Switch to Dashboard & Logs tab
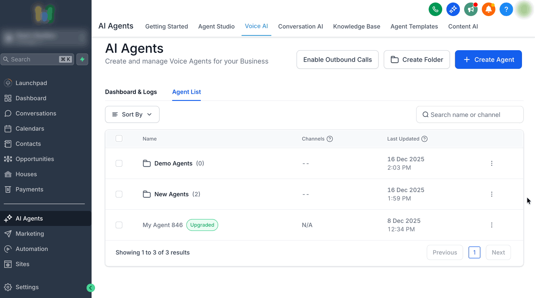The image size is (535, 298). [x=131, y=92]
